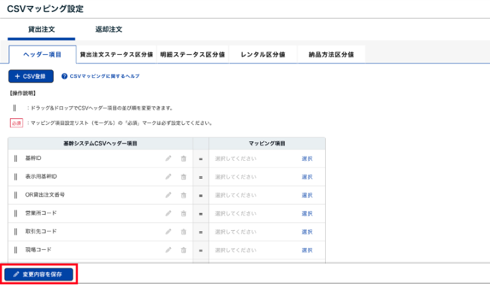Image resolution: width=490 pixels, height=285 pixels.
Task: Switch to レンタル区分値 tab
Action: [263, 54]
